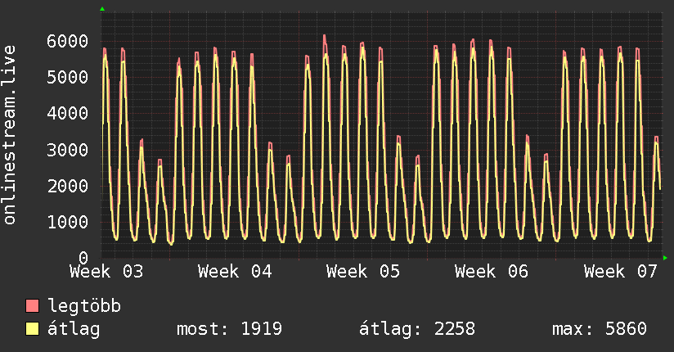Click the yellow átlag legend swatch

[x=32, y=329]
